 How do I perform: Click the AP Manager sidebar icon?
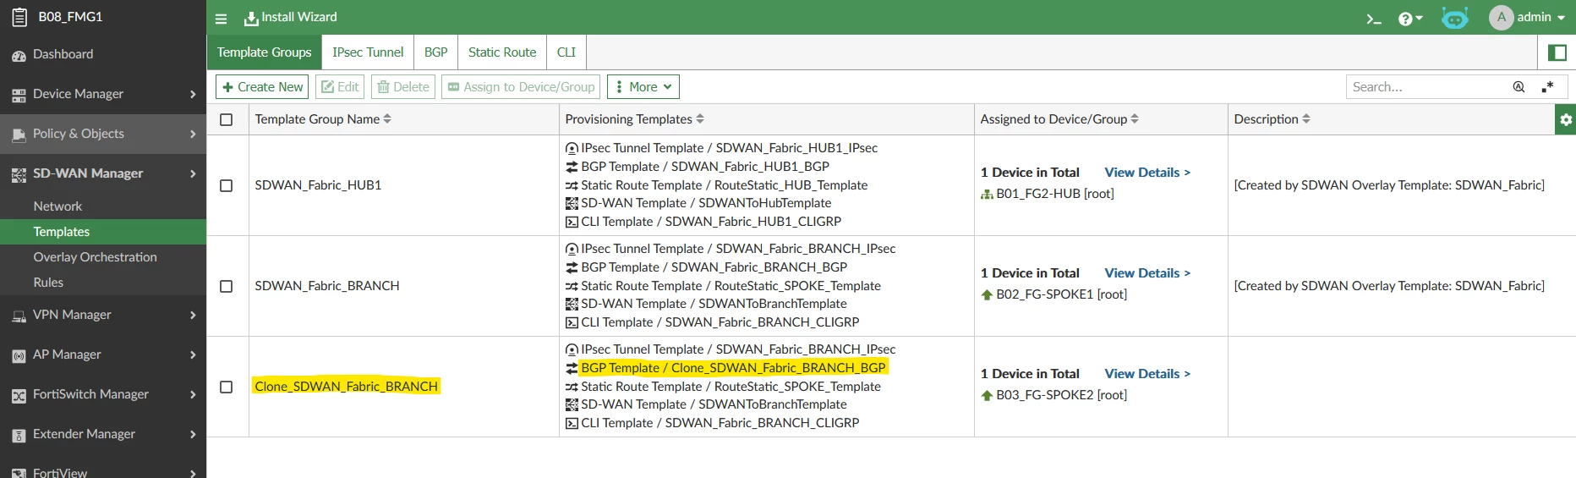click(19, 355)
